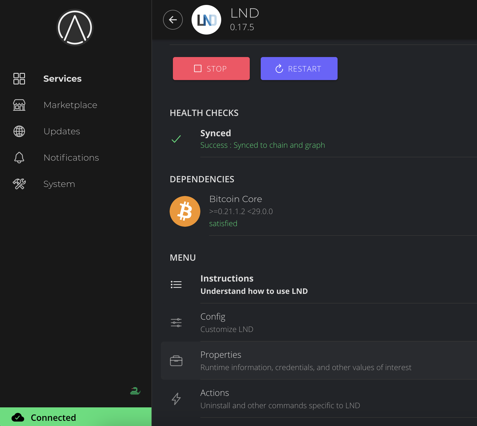The image size is (477, 426).
Task: Click the LND logo icon
Action: tap(206, 20)
